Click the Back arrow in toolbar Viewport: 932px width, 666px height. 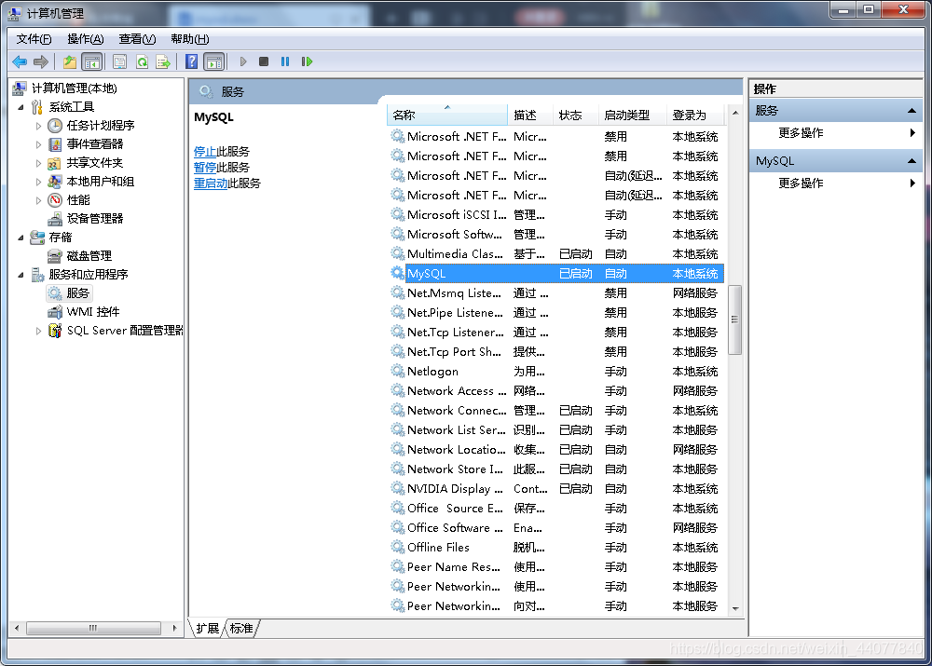(x=20, y=61)
